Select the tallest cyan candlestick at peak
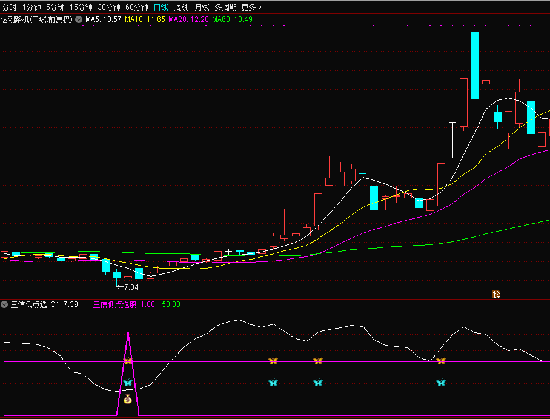550x419 pixels. click(x=475, y=65)
